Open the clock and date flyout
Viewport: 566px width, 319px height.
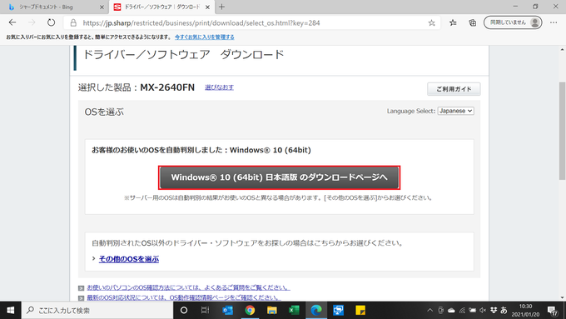(x=525, y=311)
